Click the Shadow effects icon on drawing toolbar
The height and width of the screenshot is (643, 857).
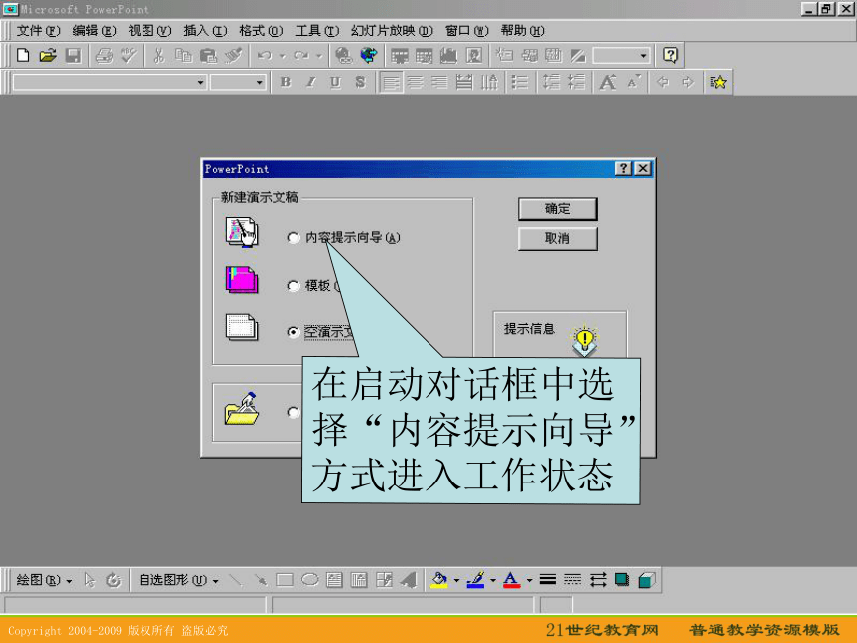pos(622,580)
